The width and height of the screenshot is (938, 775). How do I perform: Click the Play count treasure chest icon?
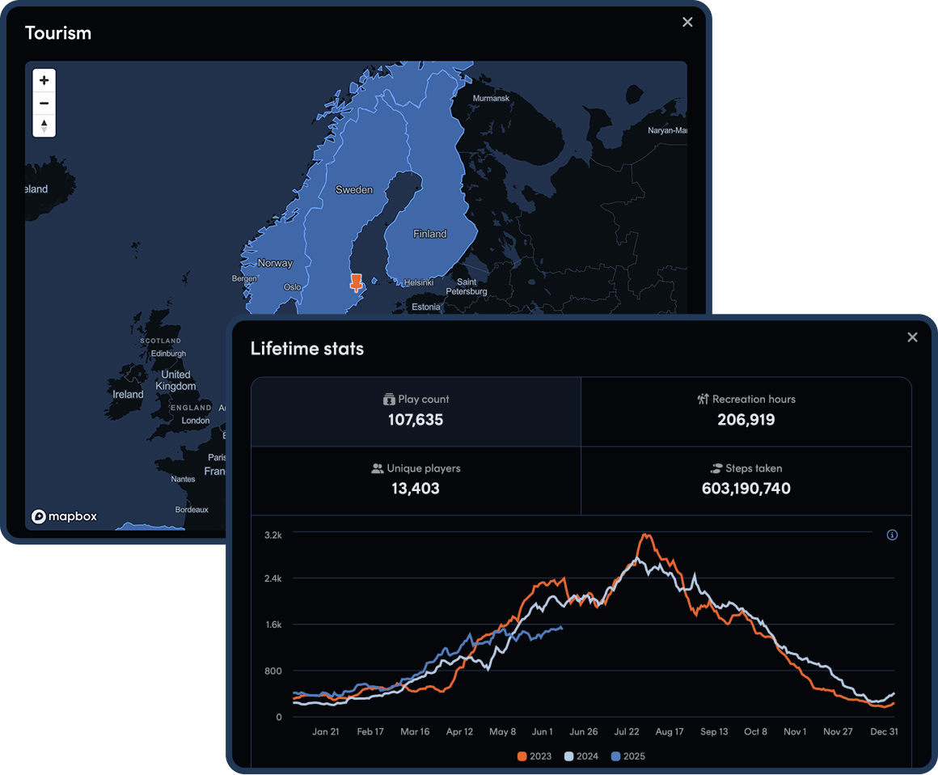[x=389, y=400]
